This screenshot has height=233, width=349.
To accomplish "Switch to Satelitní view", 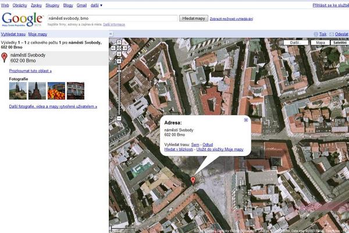I will point(340,43).
